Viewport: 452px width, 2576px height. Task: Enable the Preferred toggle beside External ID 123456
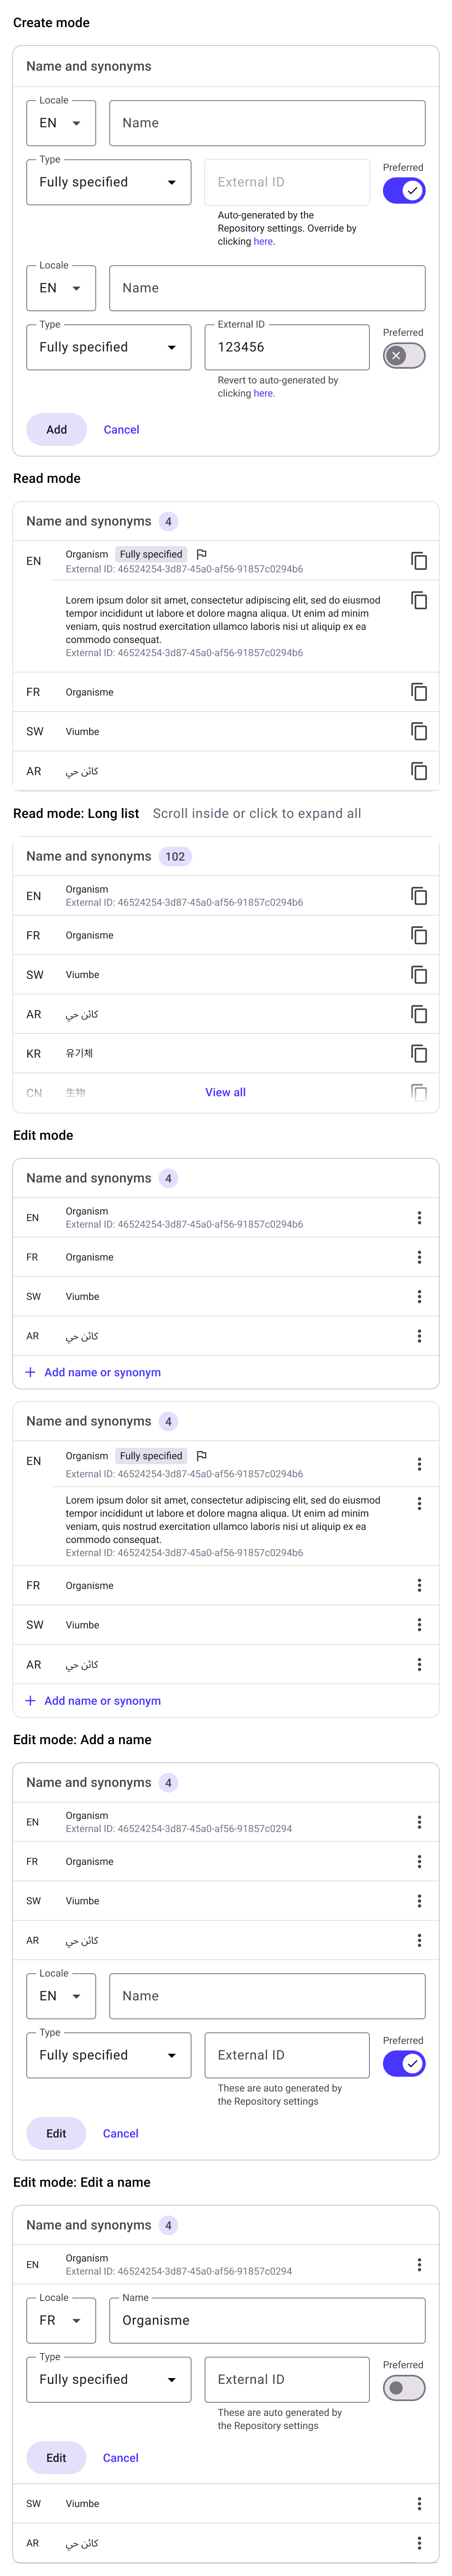pyautogui.click(x=404, y=355)
